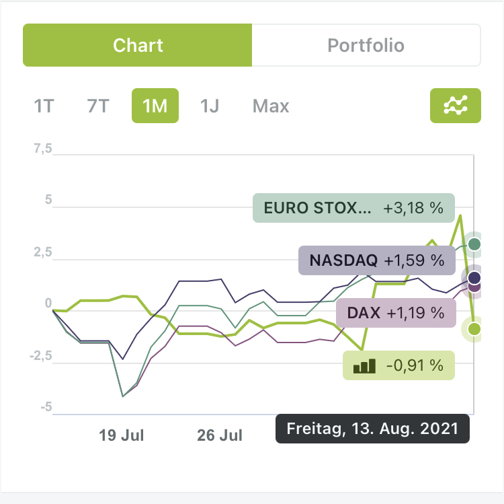Select the 1J time range

pyautogui.click(x=210, y=106)
